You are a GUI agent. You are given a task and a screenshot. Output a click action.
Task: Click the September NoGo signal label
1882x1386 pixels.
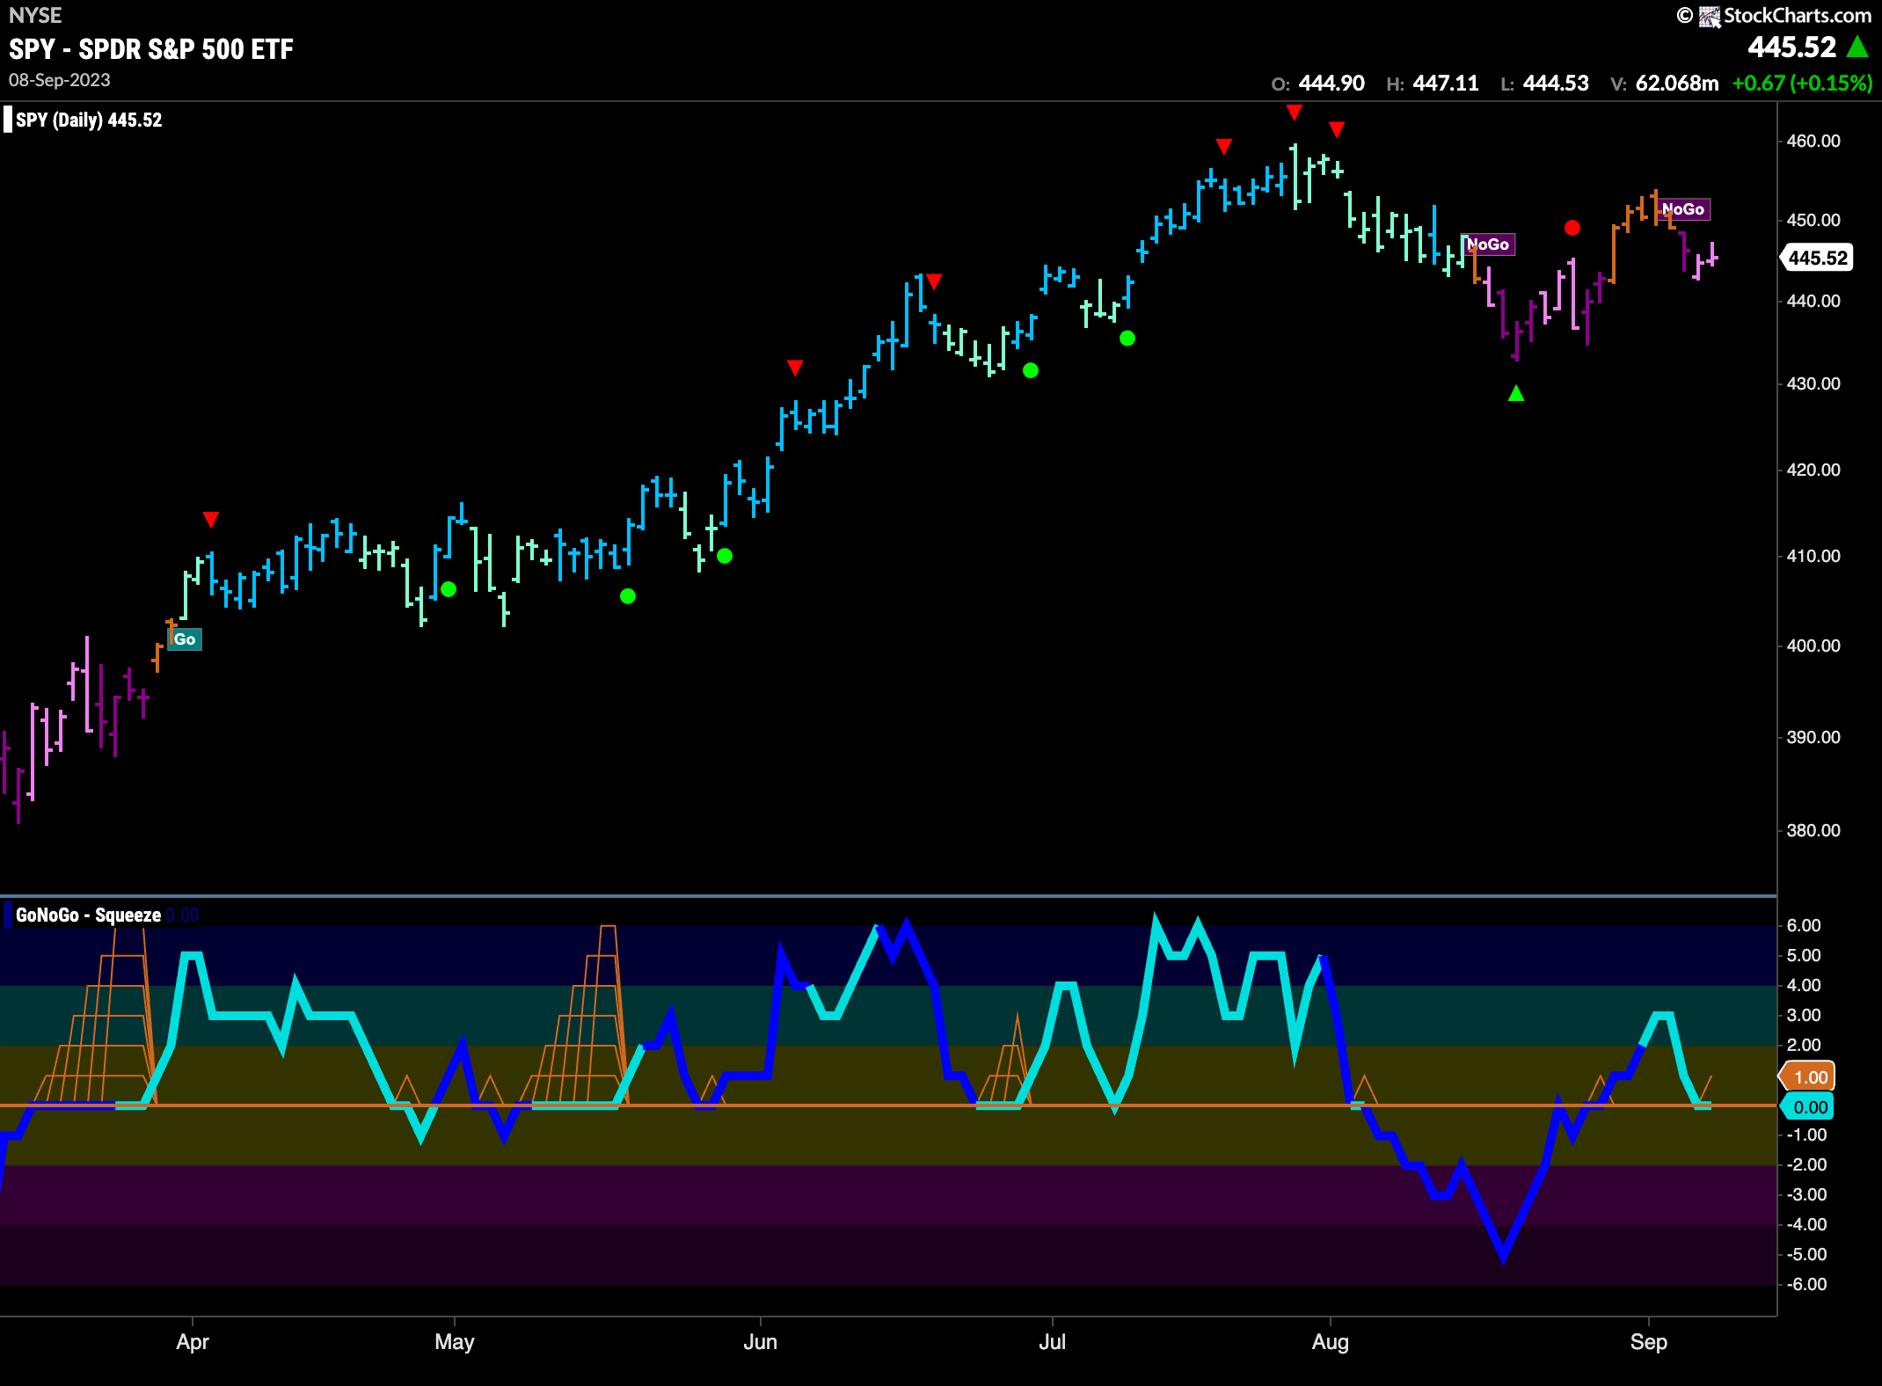(x=1683, y=209)
